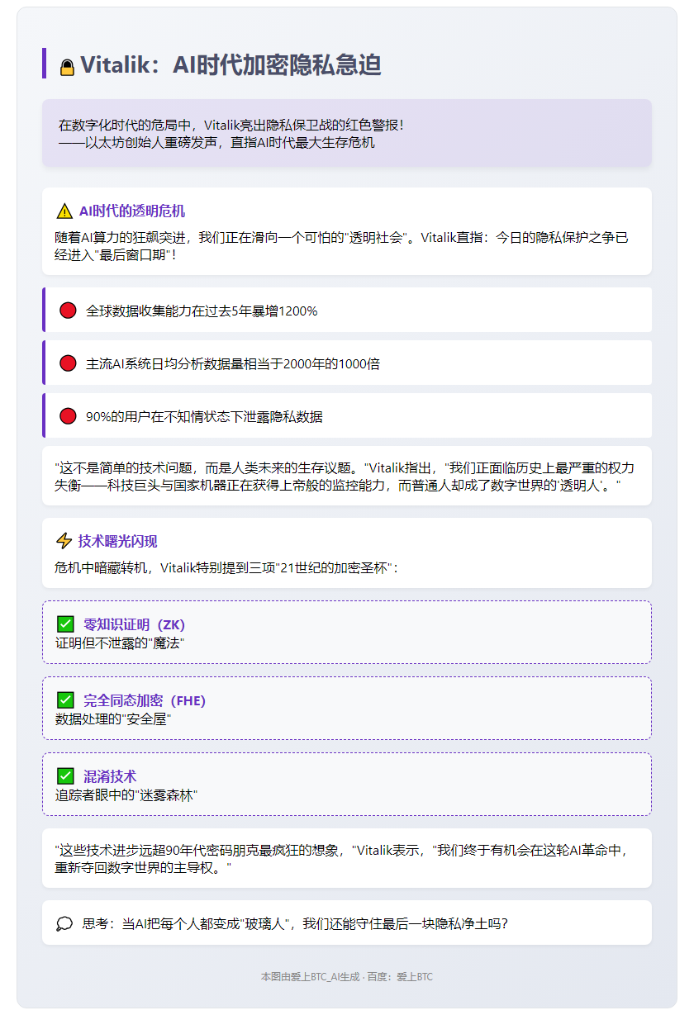Click the lightning bolt icon by 技术曙光闪现
The width and height of the screenshot is (694, 1034).
coord(64,541)
